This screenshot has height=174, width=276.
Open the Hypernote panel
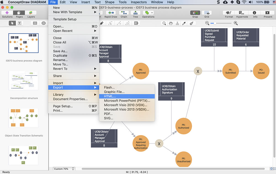[x=242, y=13]
